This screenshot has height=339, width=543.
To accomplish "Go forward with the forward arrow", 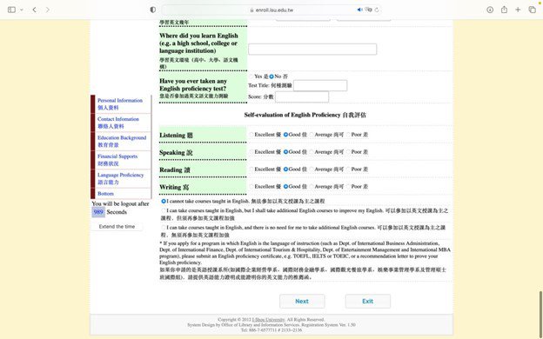I will pos(48,10).
